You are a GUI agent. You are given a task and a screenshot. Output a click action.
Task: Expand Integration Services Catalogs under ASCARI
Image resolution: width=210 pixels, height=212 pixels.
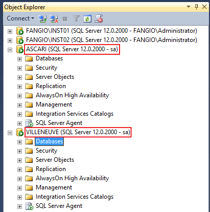point(19,114)
